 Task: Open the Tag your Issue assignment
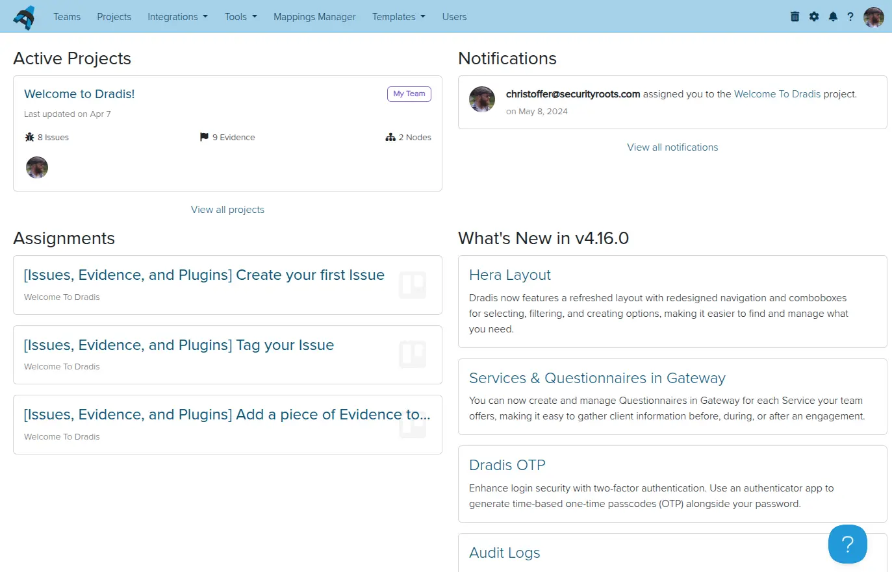coord(179,345)
